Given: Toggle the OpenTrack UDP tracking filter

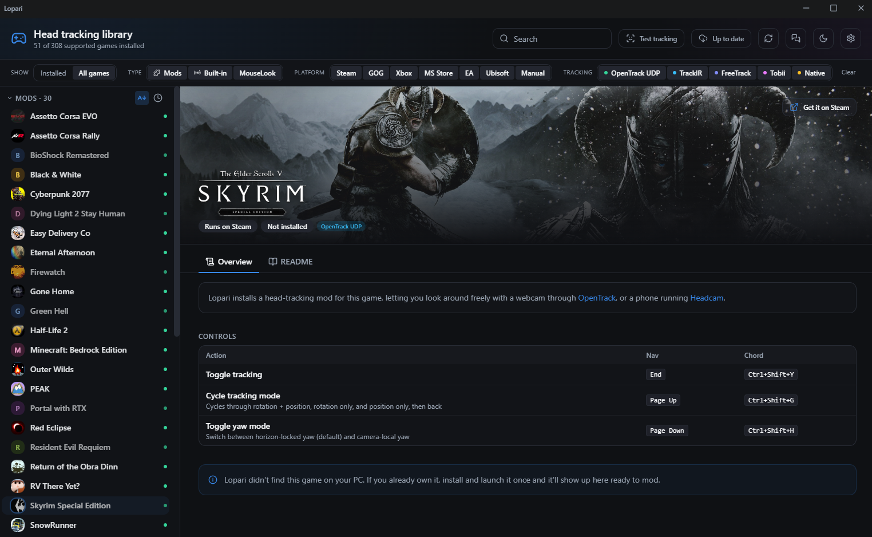Looking at the screenshot, I should (x=632, y=73).
